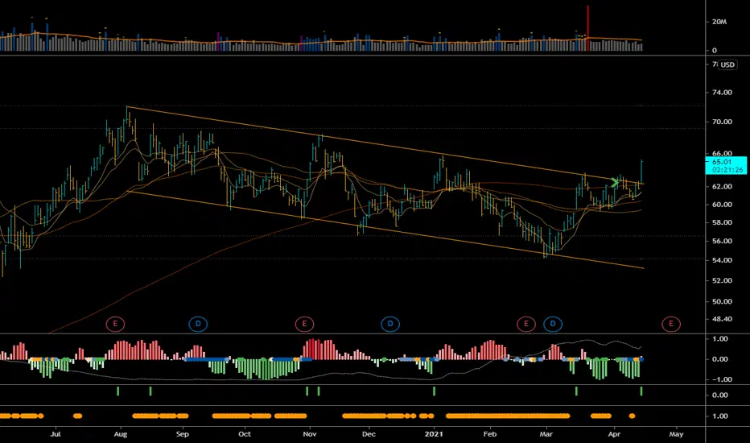
Task: Open the earnings marker E nearest Aug
Action: (x=115, y=324)
